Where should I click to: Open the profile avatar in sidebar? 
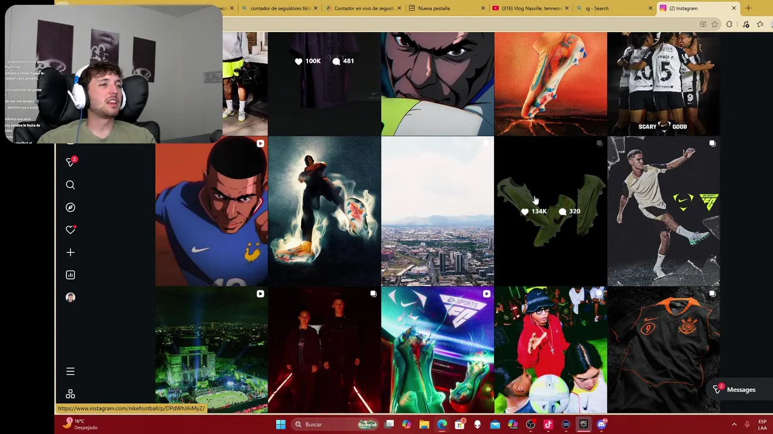coord(70,297)
